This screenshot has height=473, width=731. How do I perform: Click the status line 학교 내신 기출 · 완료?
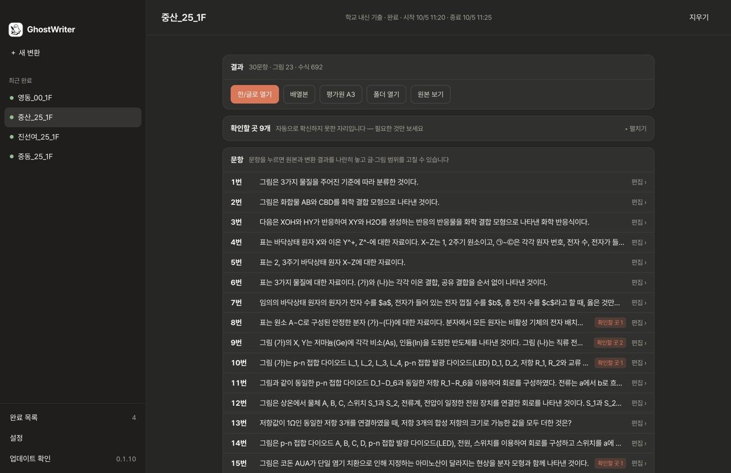tap(418, 17)
